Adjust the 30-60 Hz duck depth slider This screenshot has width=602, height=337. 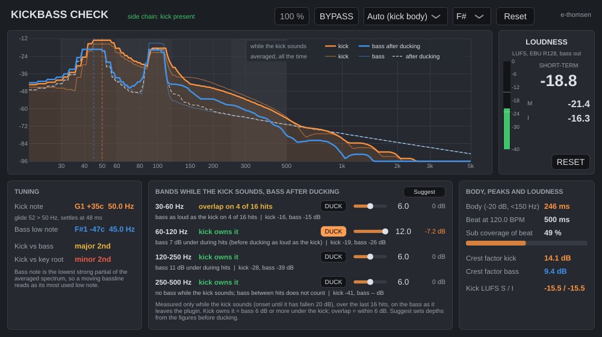pyautogui.click(x=370, y=206)
